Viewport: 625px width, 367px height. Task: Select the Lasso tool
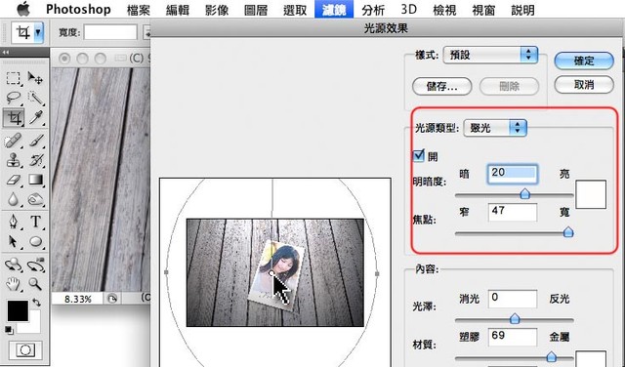[13, 98]
